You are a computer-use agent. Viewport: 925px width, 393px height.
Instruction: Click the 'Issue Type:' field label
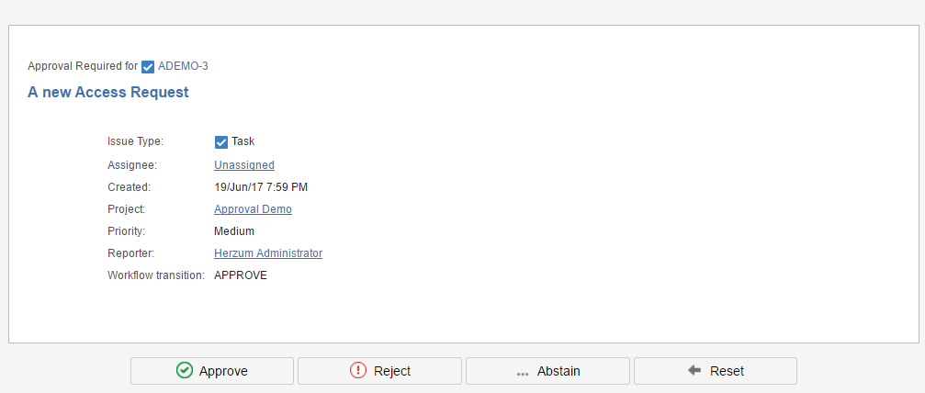(x=135, y=141)
